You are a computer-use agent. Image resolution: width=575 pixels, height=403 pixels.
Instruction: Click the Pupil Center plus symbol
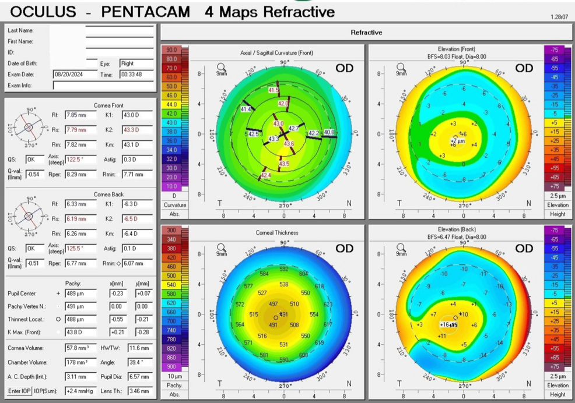click(x=58, y=294)
